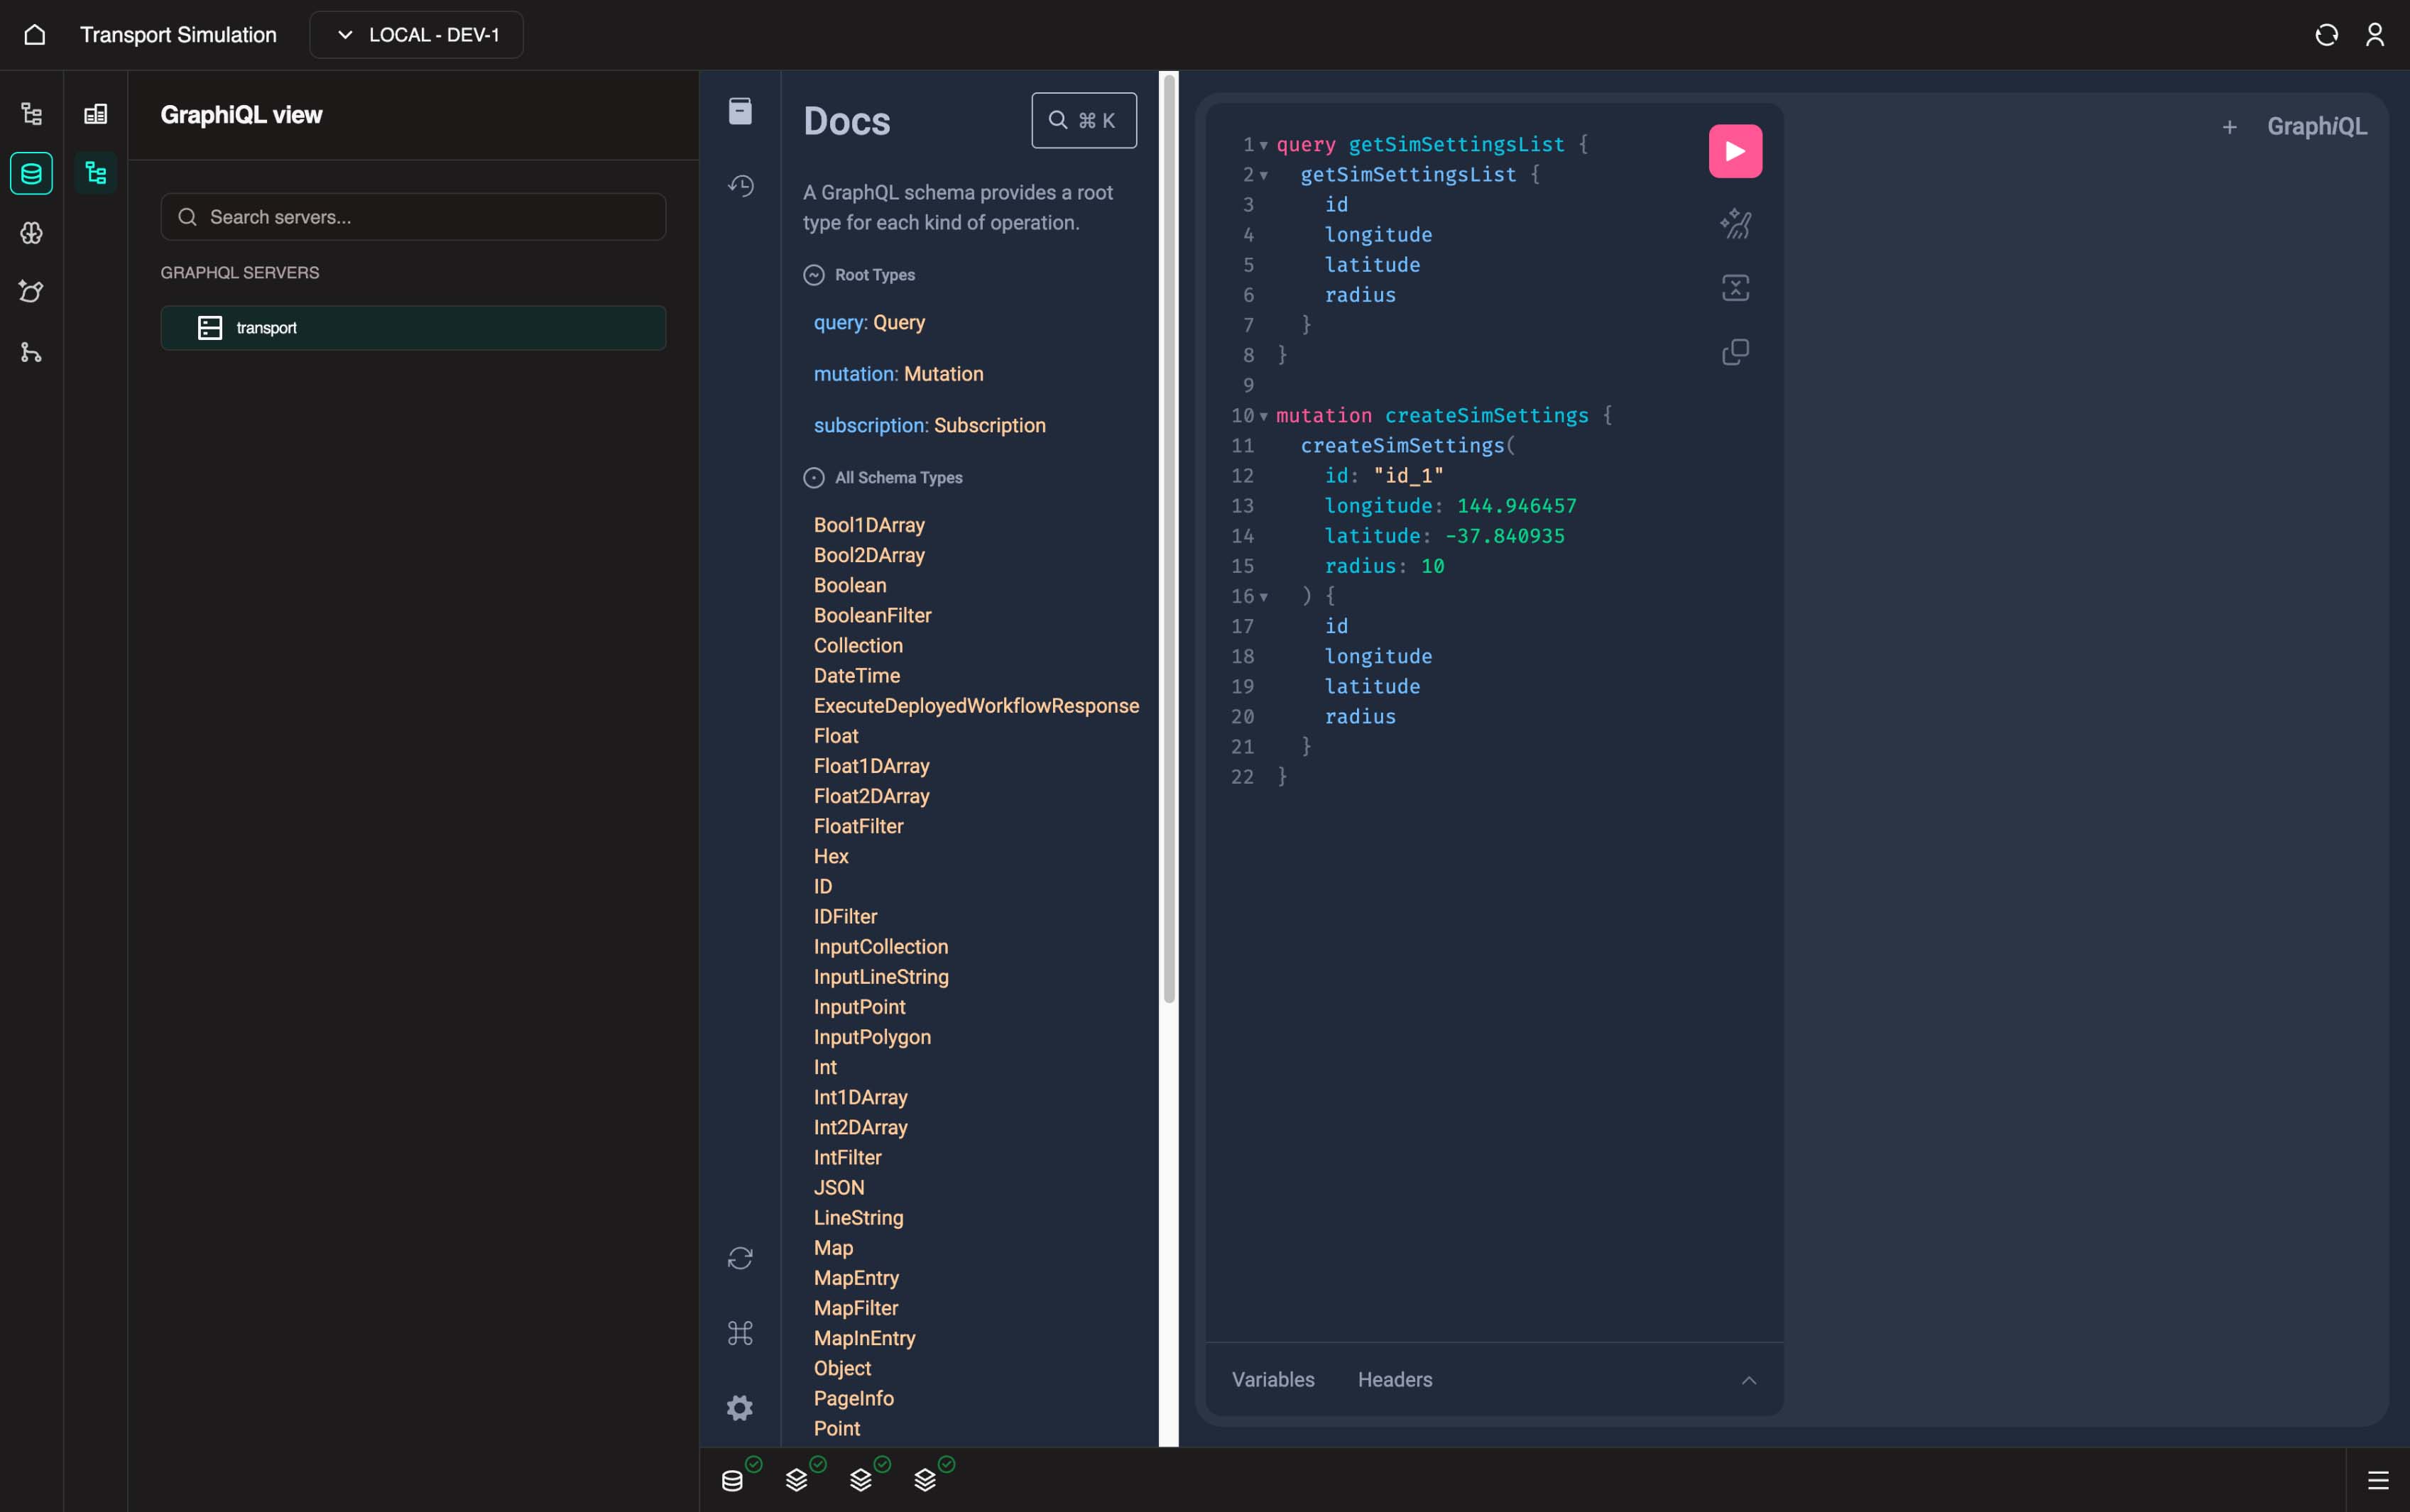The width and height of the screenshot is (2410, 1512).
Task: Open the Query root type link
Action: 898,323
